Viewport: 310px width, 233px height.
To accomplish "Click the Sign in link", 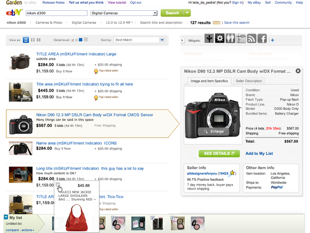I will pos(237,3).
